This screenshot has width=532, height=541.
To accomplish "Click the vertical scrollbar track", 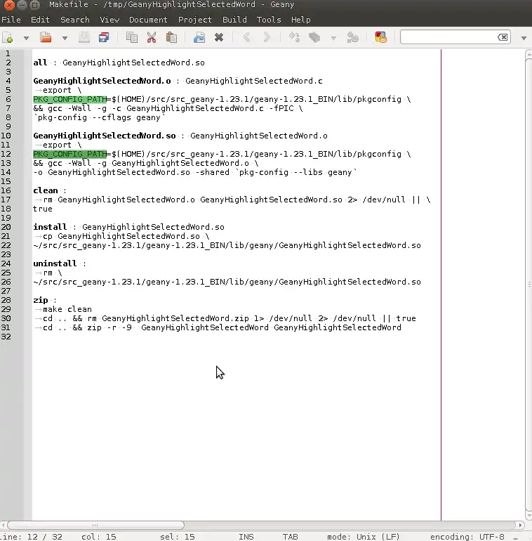I will click(528, 285).
